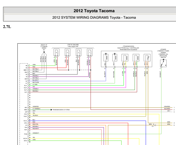The image size is (176, 145).
Task: Click the "YEL/BLK" label at pin 24
Action: 35,115
